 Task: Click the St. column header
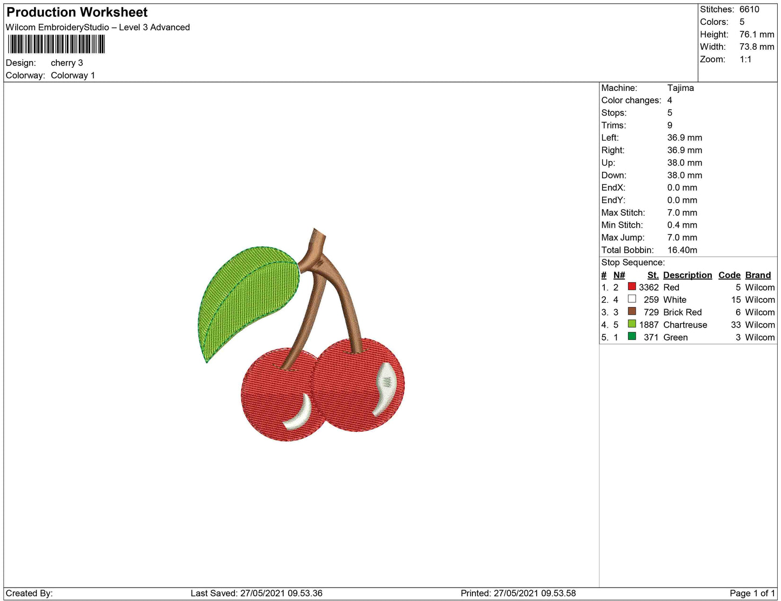click(x=653, y=275)
